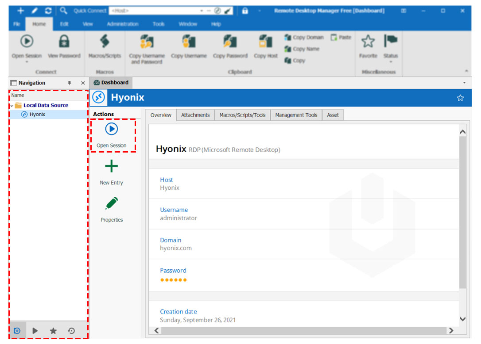Screen dimensions: 481x344
Task: Click Macros/Scripts icon in the ribbon
Action: tap(105, 42)
